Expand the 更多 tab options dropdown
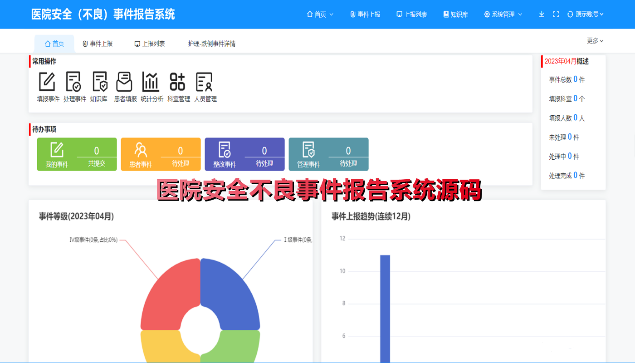Screen dimensions: 635x363 click(x=595, y=40)
